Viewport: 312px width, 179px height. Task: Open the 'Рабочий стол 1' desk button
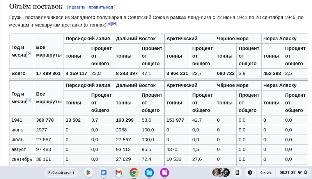pyautogui.click(x=61, y=172)
